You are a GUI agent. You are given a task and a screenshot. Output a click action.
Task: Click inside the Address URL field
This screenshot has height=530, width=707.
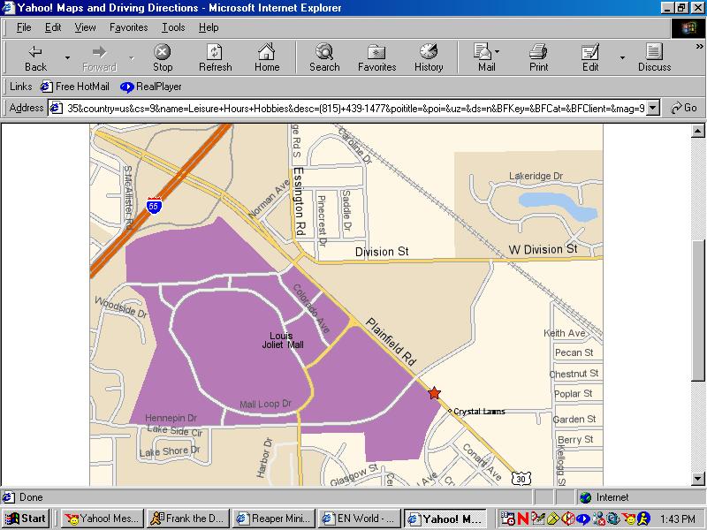tap(355, 108)
